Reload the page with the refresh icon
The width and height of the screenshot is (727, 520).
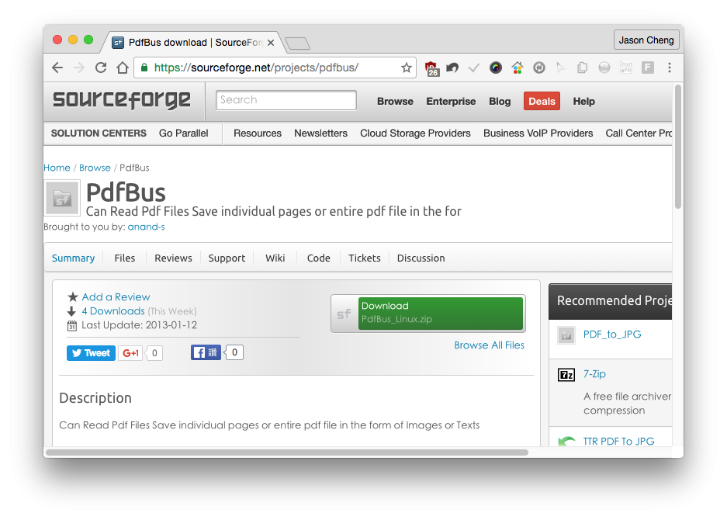(101, 68)
